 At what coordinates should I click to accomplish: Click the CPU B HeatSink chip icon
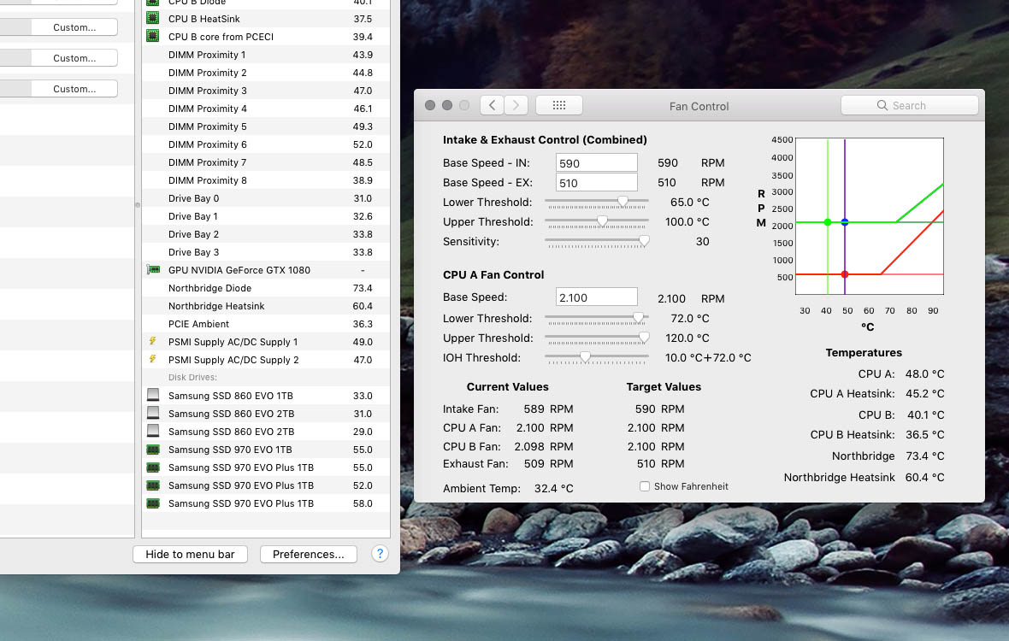[x=153, y=18]
